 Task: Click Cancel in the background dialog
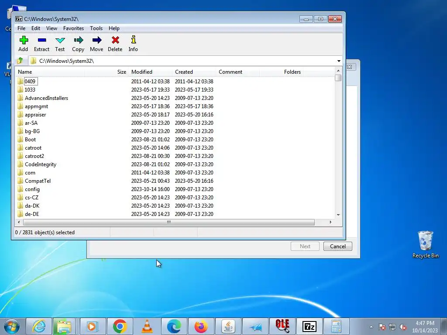click(x=338, y=246)
